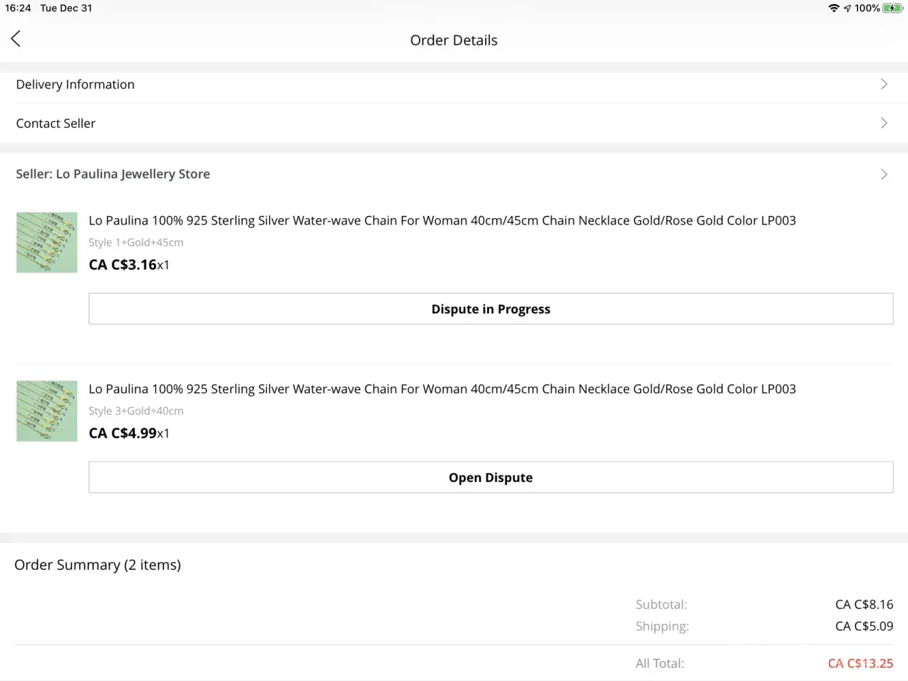908x681 pixels.
Task: Expand Contact Seller chevron
Action: (883, 123)
